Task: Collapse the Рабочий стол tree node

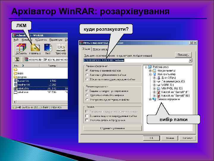Action: pyautogui.click(x=146, y=67)
